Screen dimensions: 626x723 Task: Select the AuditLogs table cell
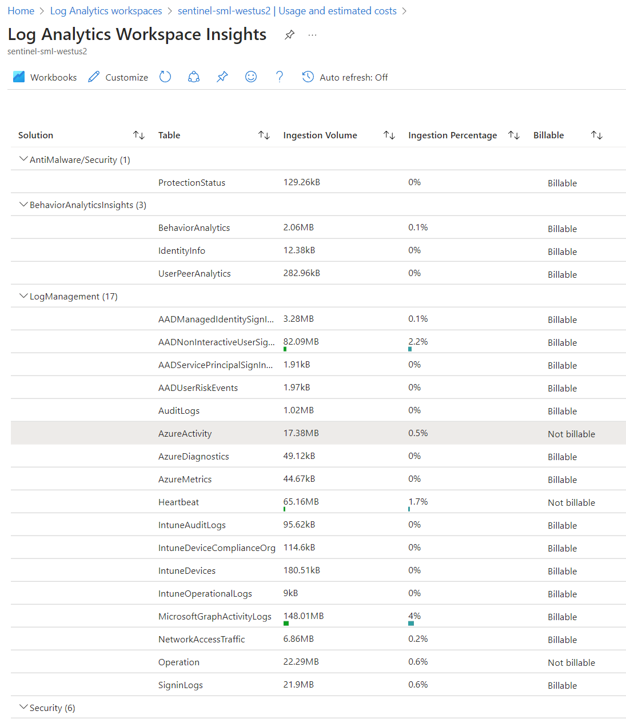point(179,411)
